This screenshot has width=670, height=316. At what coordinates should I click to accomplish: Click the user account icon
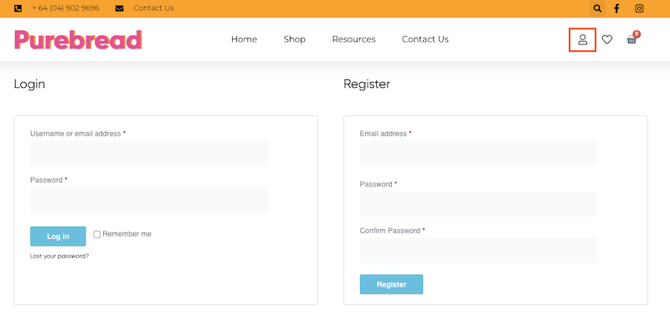pyautogui.click(x=582, y=39)
